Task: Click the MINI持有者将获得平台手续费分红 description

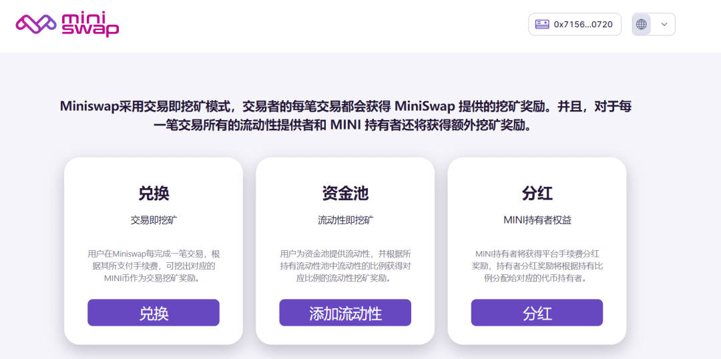Action: [x=537, y=266]
